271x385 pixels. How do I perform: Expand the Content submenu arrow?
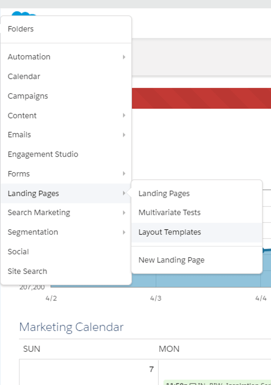124,115
